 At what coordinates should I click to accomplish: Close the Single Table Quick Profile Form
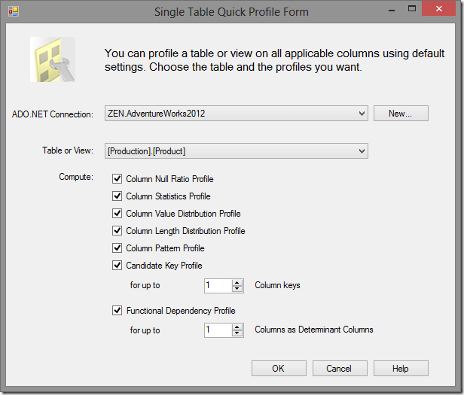tap(444, 11)
